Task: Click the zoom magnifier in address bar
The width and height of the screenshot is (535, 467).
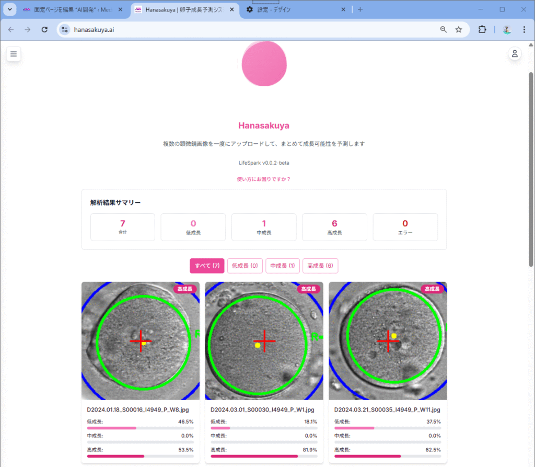Action: pos(444,30)
